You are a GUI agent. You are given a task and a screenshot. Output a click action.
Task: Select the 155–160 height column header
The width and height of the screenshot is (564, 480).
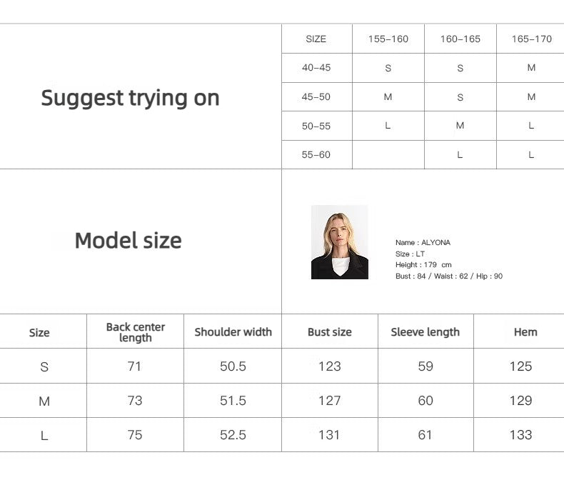pyautogui.click(x=388, y=39)
